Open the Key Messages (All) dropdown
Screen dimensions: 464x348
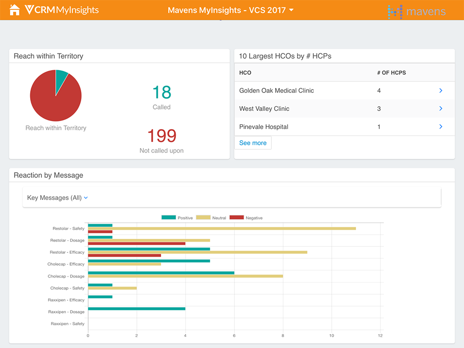click(58, 198)
